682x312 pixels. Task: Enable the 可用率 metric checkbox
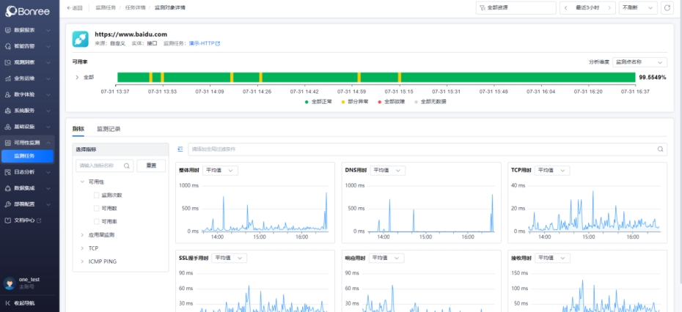pyautogui.click(x=96, y=221)
